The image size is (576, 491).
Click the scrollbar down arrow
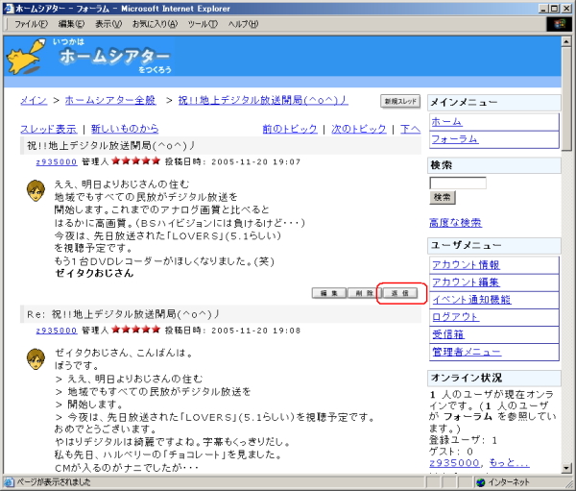tap(566, 468)
